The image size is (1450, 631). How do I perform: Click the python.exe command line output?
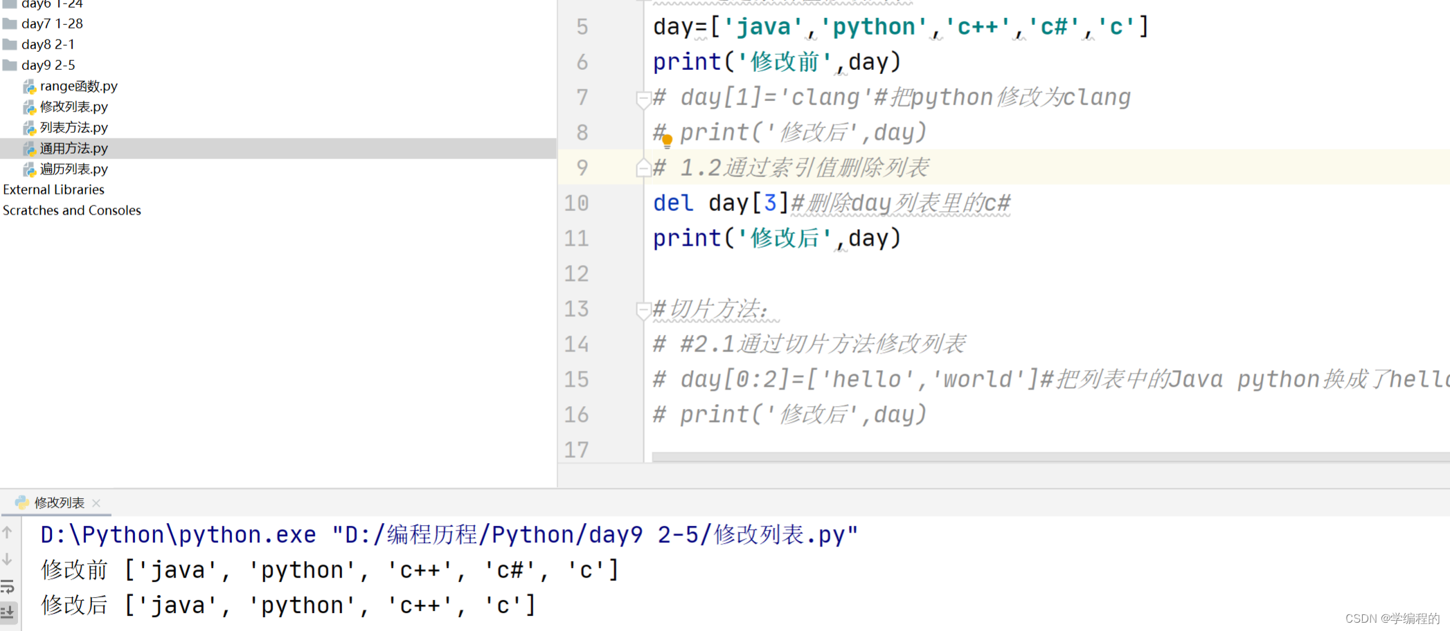tap(449, 535)
